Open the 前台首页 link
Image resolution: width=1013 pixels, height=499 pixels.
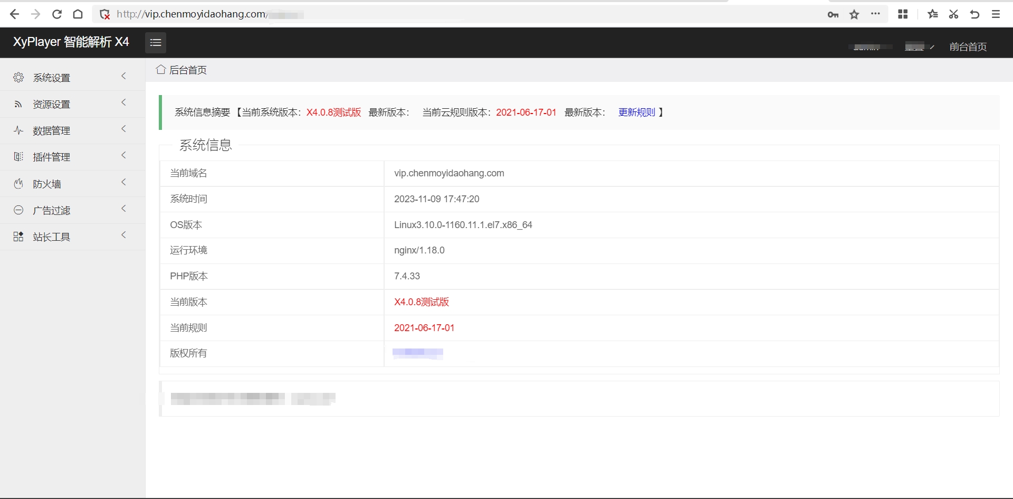(x=968, y=46)
